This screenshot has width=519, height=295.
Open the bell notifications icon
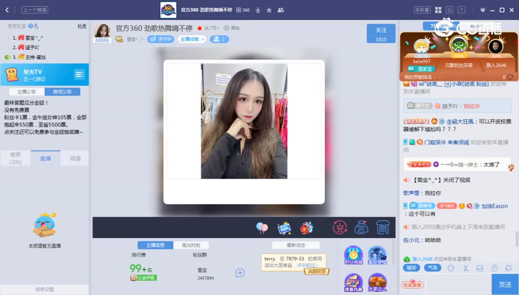click(x=449, y=10)
